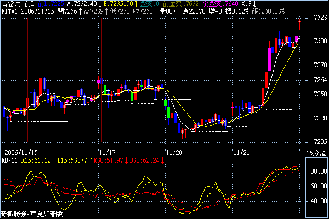Click the 15分鐘 timeframe label

pyautogui.click(x=317, y=152)
